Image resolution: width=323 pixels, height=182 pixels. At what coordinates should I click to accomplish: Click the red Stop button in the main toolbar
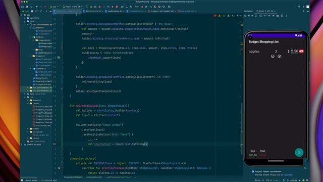117,7
